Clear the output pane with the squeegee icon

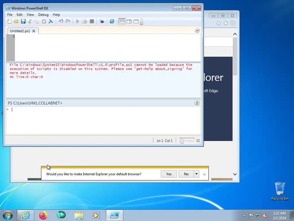(x=51, y=21)
